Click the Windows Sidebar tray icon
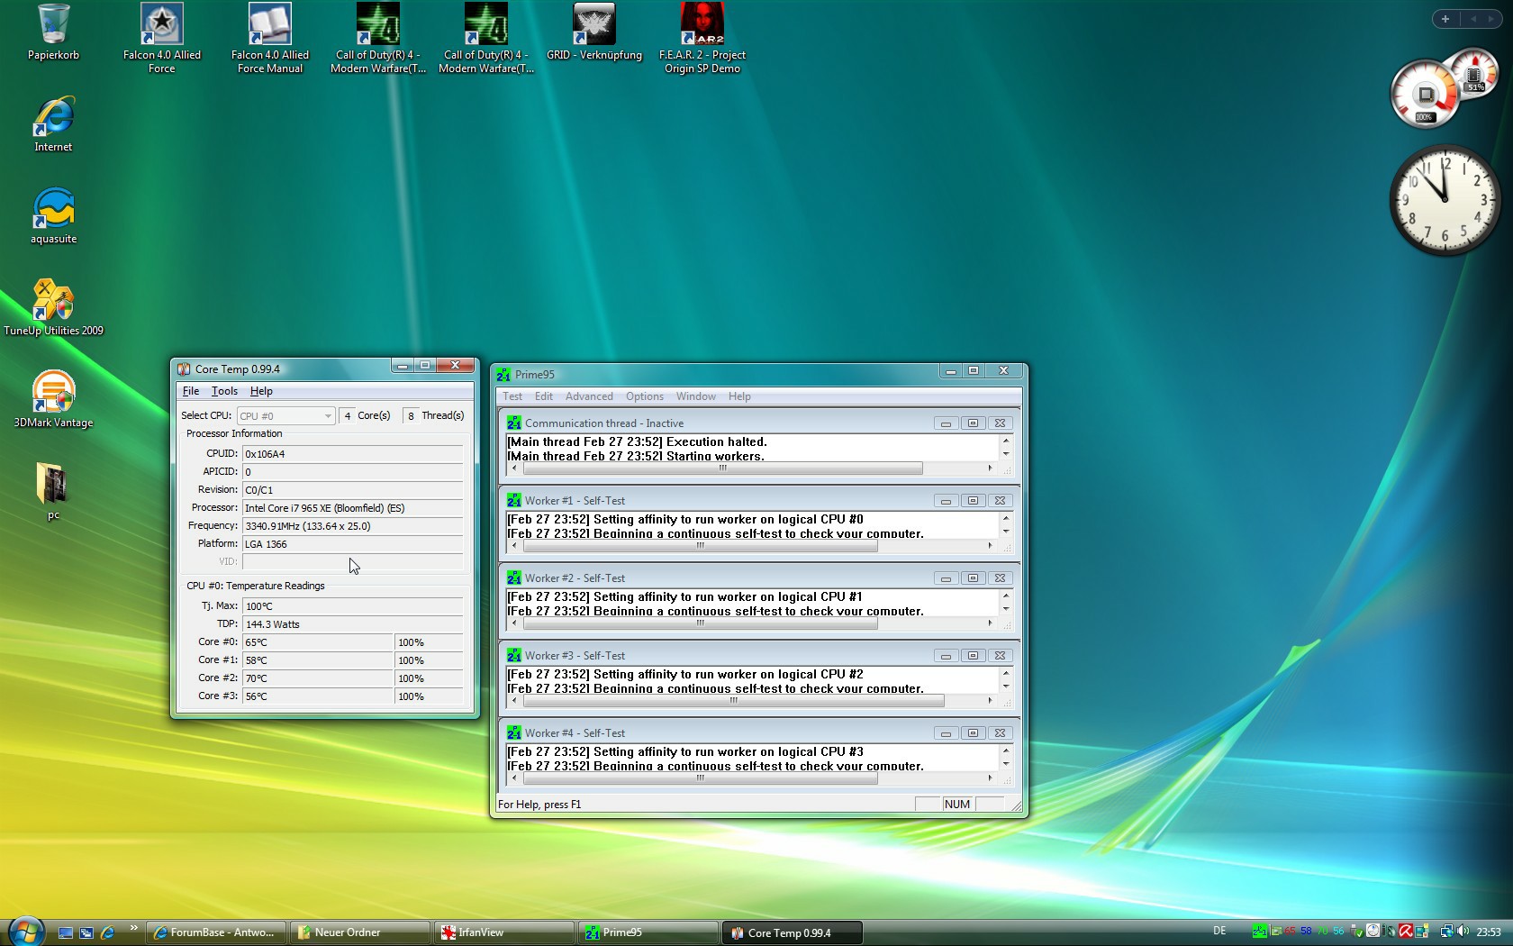 pyautogui.click(x=1421, y=932)
